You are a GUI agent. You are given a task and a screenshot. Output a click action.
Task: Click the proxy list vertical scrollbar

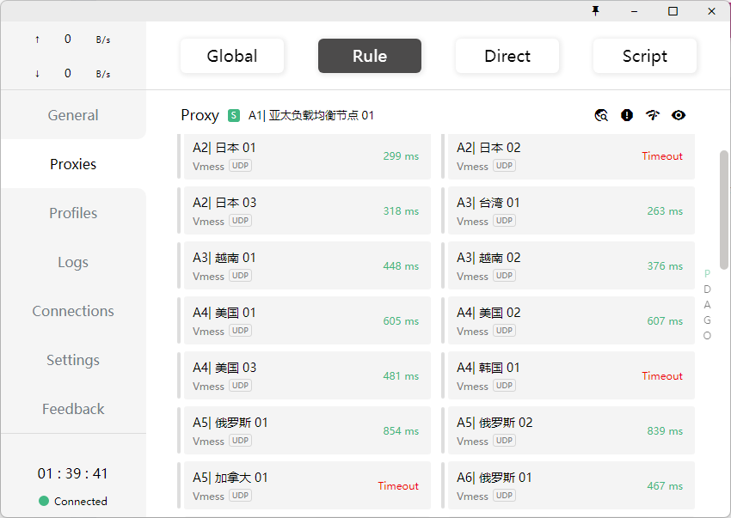coord(724,210)
